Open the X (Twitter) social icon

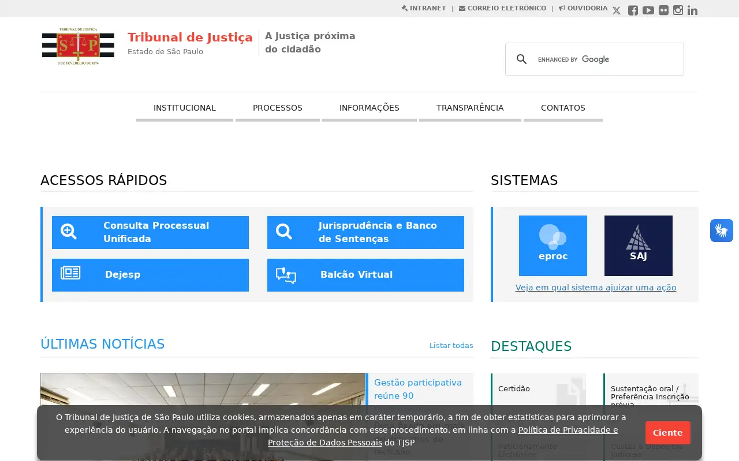pyautogui.click(x=617, y=10)
